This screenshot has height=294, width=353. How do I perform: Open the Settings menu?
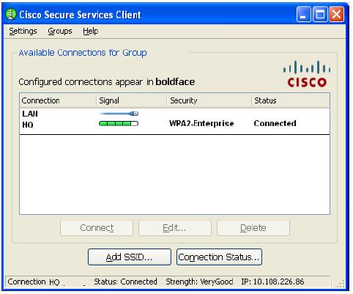coord(23,32)
